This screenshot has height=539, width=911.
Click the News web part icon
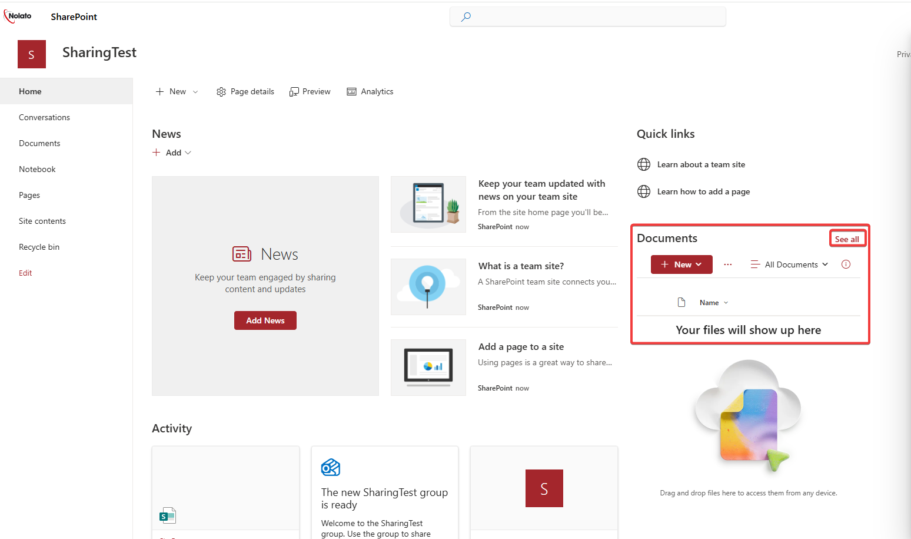(x=242, y=254)
